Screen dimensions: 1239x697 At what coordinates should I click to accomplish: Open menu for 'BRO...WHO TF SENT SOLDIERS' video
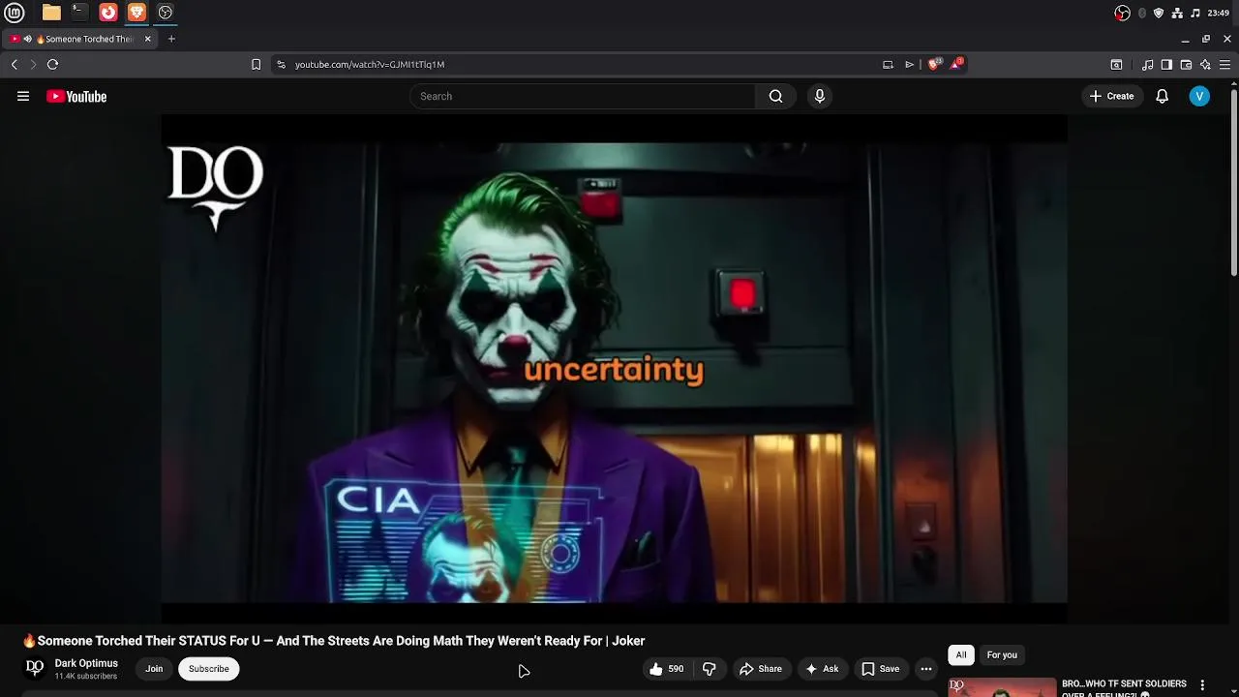click(1202, 685)
